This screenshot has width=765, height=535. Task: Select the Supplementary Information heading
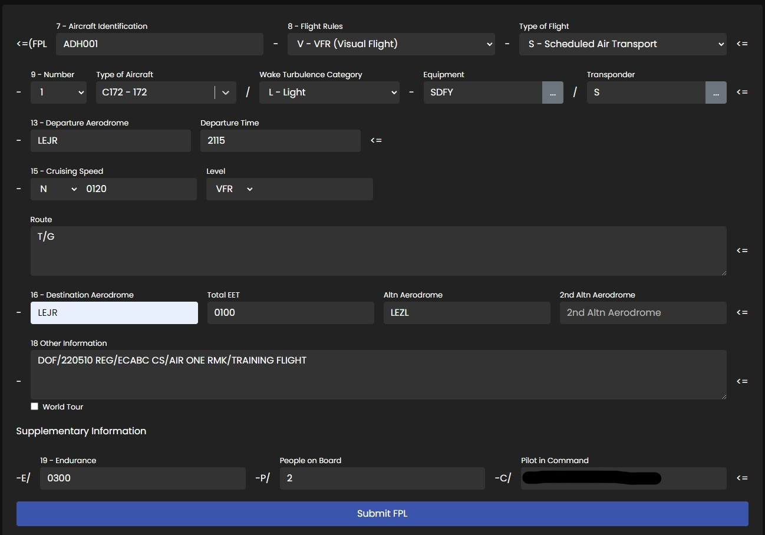click(81, 431)
